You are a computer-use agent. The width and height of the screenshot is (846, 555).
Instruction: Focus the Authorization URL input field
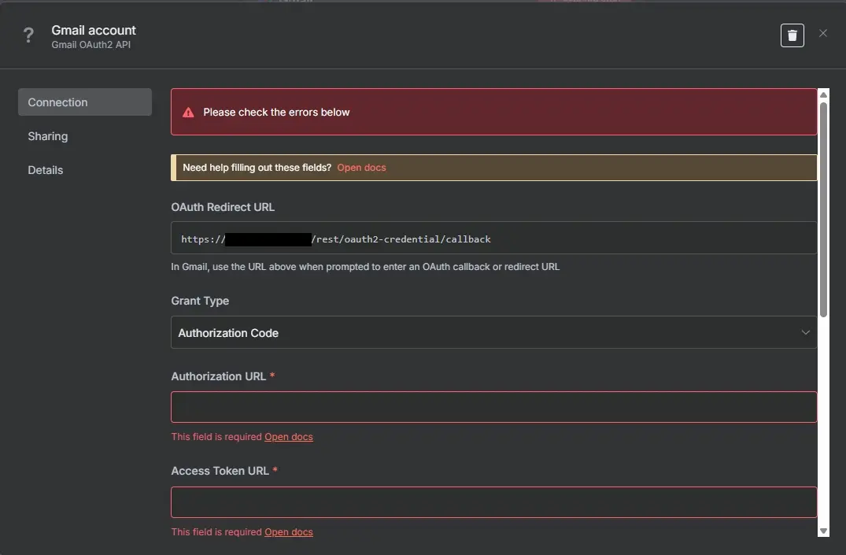click(493, 407)
